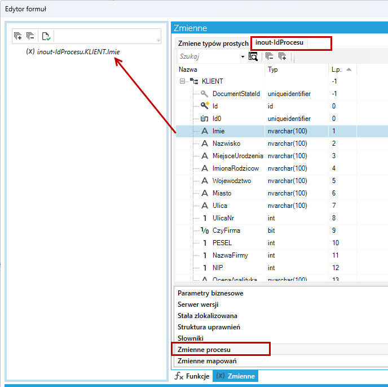Click uniqueidentifier type cell for Id0
This screenshot has height=387, width=388.
[x=297, y=119]
